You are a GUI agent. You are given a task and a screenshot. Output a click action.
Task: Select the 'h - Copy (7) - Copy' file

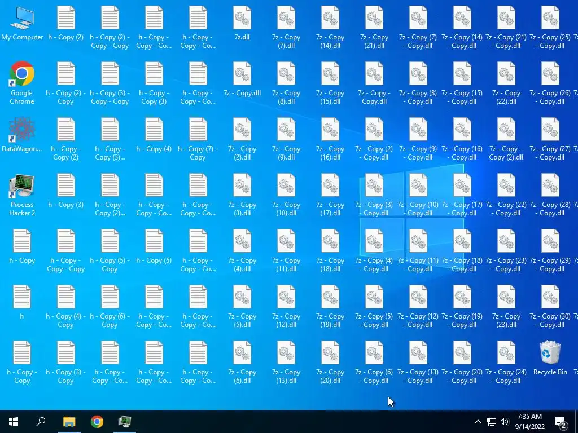click(x=198, y=139)
